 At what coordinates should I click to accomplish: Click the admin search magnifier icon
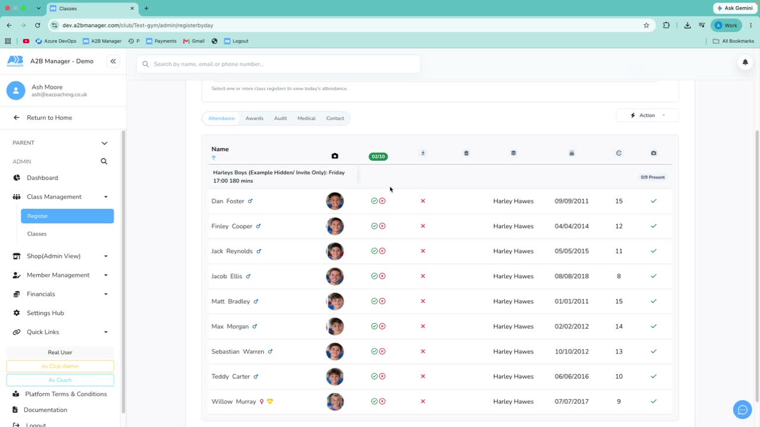[x=104, y=161]
